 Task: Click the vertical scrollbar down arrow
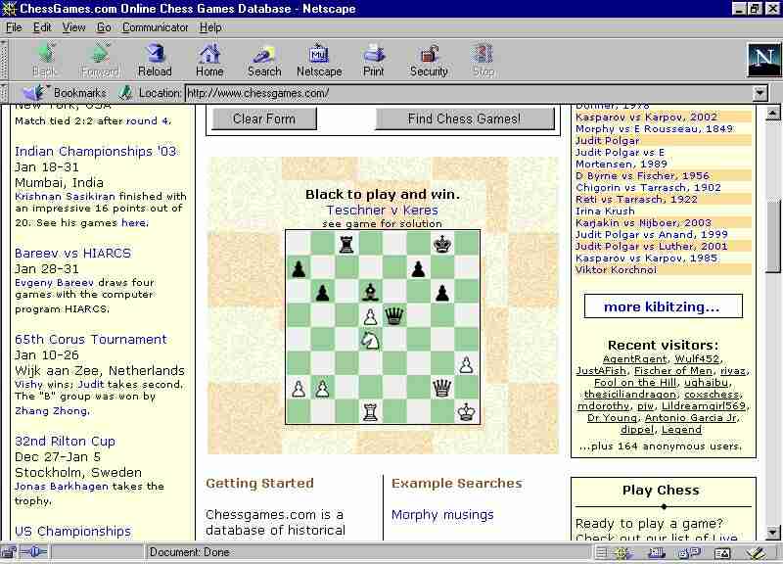tap(772, 533)
